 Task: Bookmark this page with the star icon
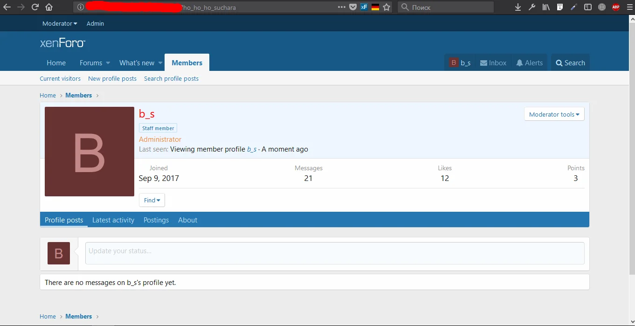tap(387, 7)
